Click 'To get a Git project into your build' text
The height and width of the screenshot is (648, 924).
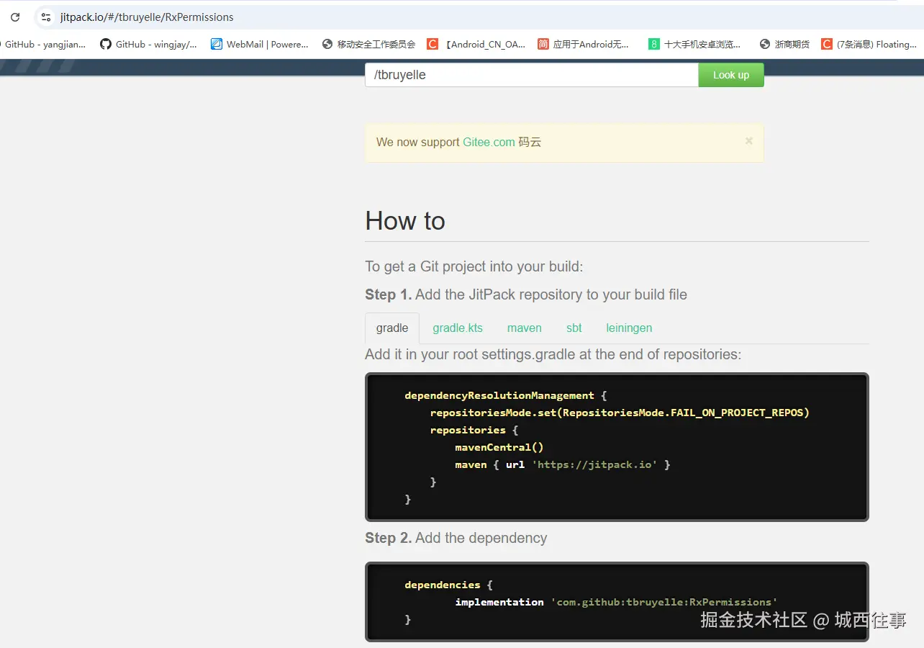(x=474, y=266)
